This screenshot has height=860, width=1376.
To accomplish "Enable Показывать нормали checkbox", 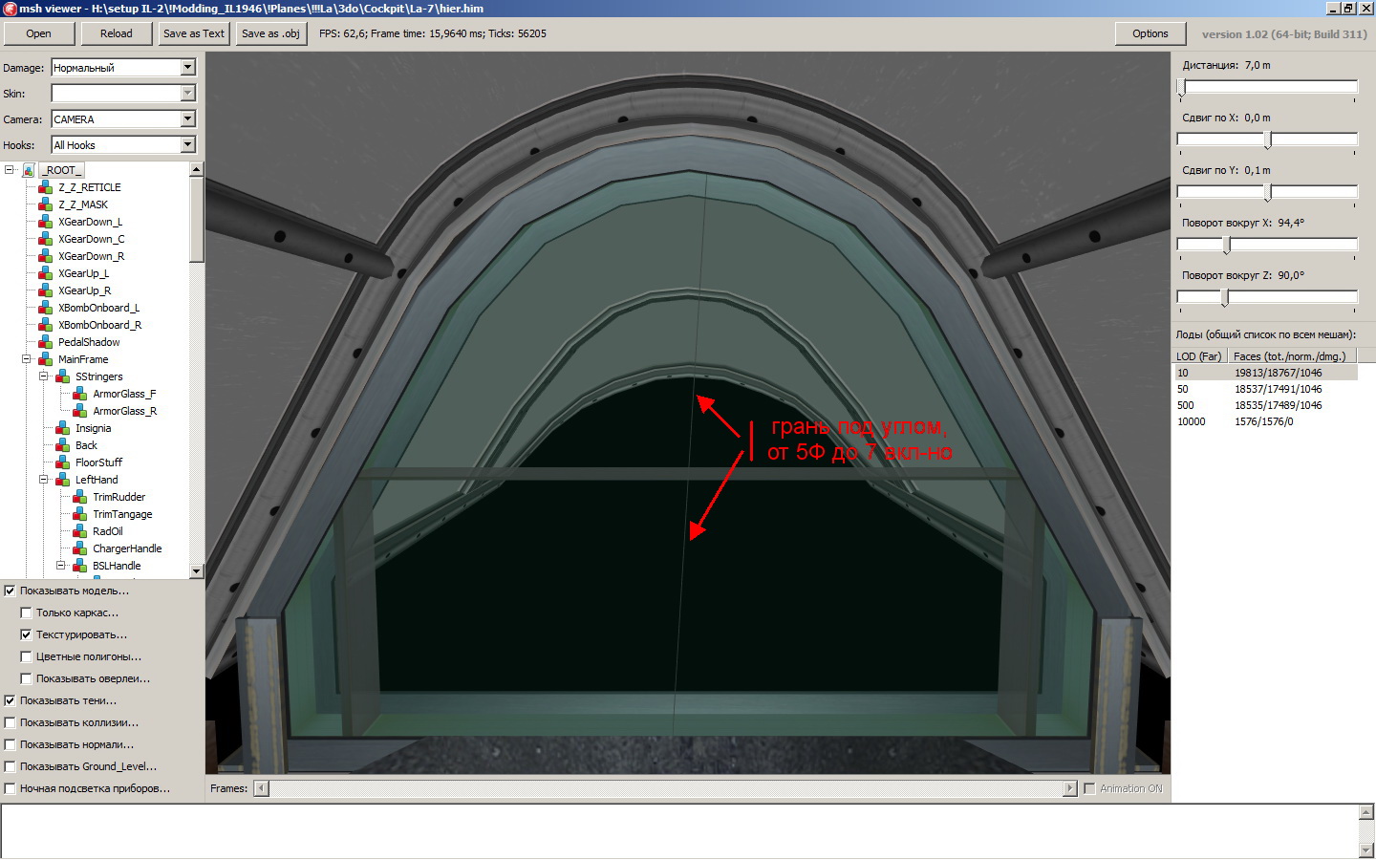I will tap(10, 744).
